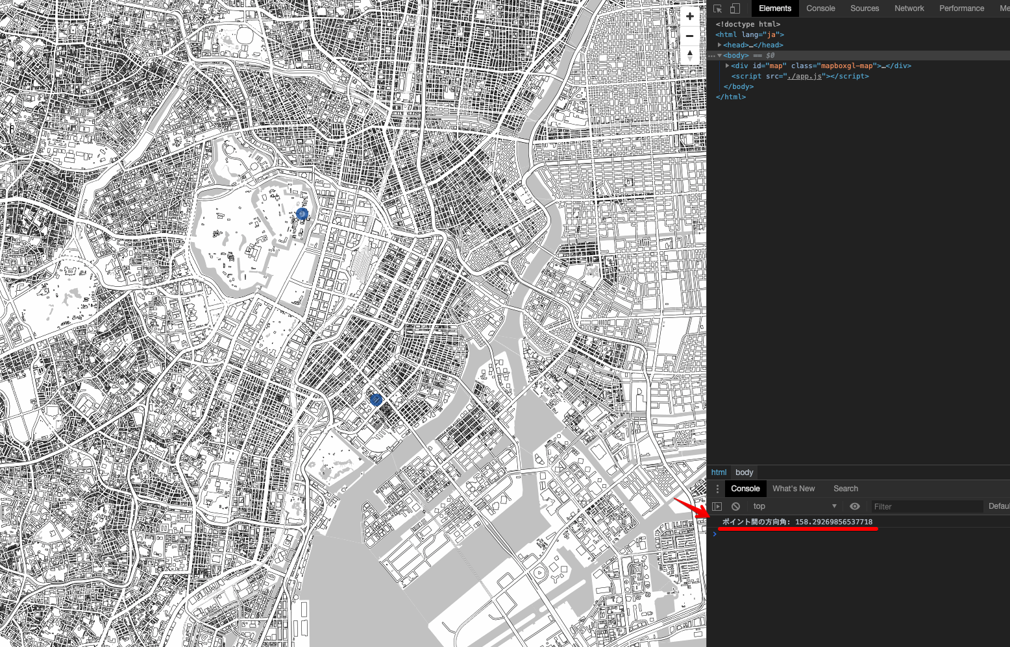The image size is (1010, 647).
Task: Click the blue marker near Tsukiji
Action: (376, 400)
